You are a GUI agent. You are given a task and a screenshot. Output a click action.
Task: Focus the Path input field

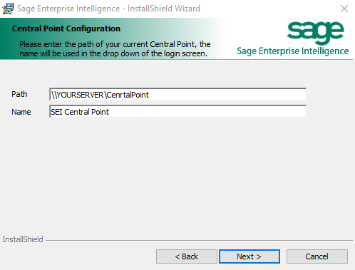[x=177, y=94]
